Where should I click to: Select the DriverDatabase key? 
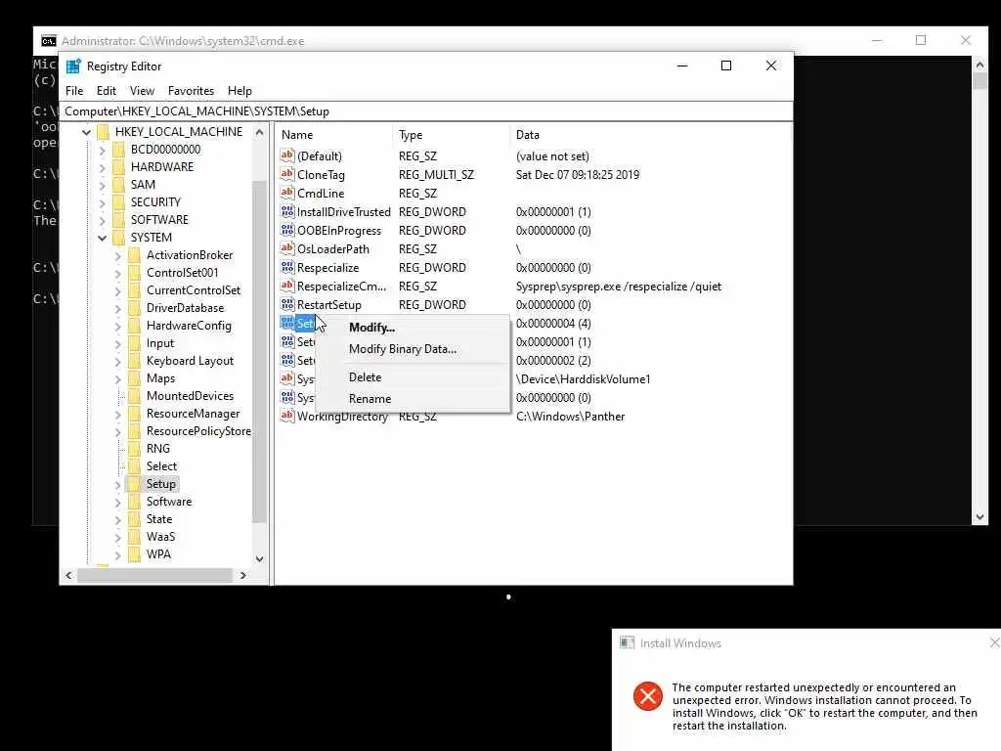185,308
